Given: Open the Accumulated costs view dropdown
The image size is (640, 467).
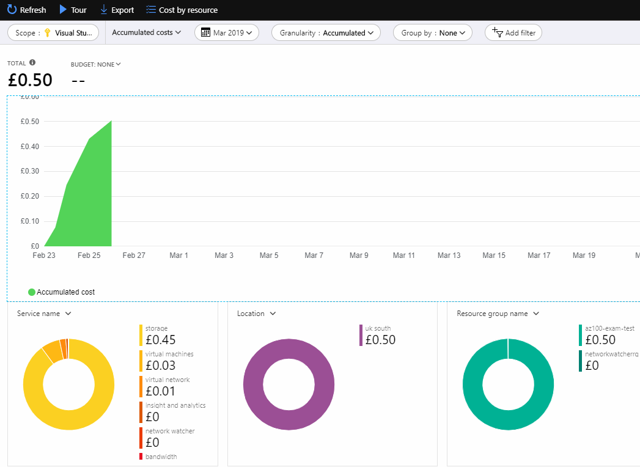Looking at the screenshot, I should pyautogui.click(x=147, y=32).
